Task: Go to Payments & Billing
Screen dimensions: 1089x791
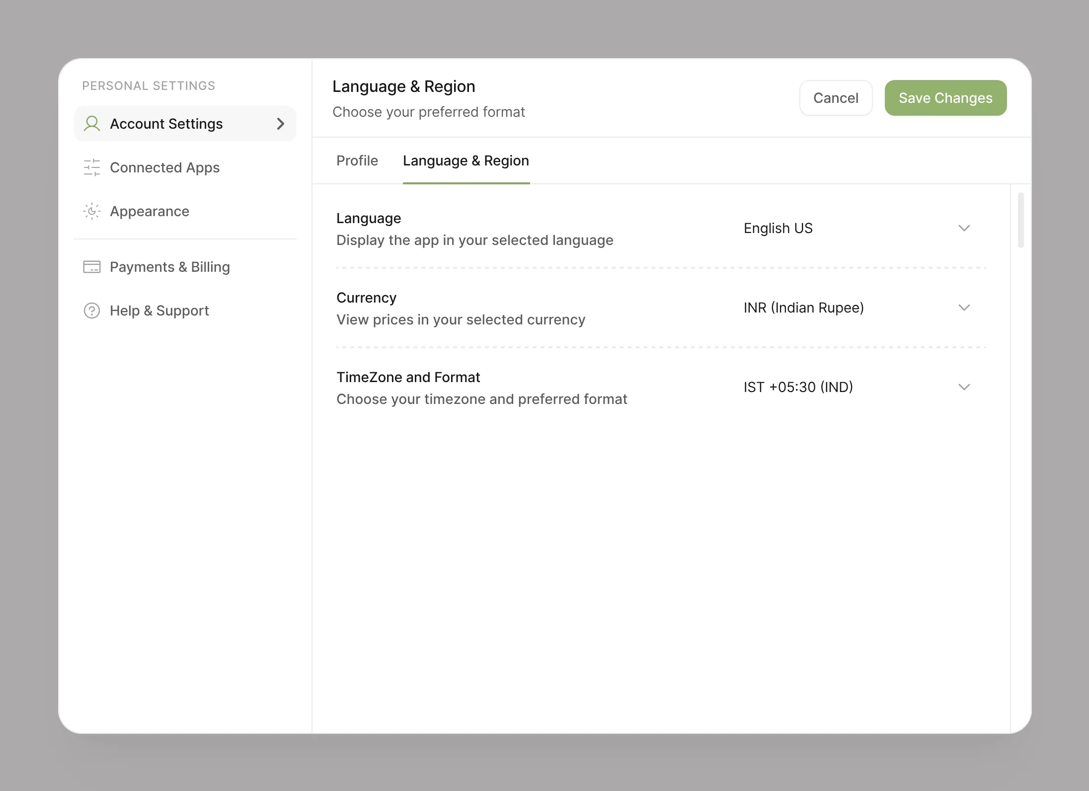Action: click(x=185, y=267)
